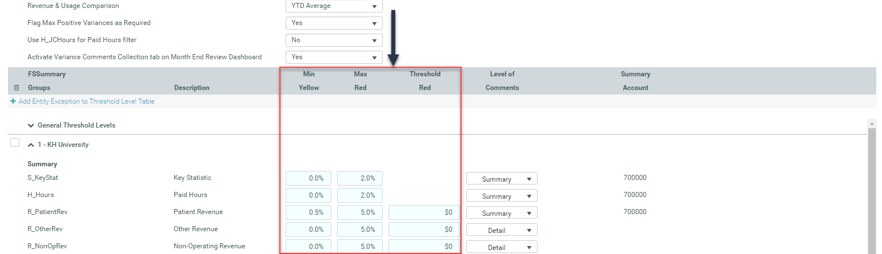Open the Use H_JCHours for Paid Hours dropdown
Image resolution: width=882 pixels, height=254 pixels.
coord(334,40)
